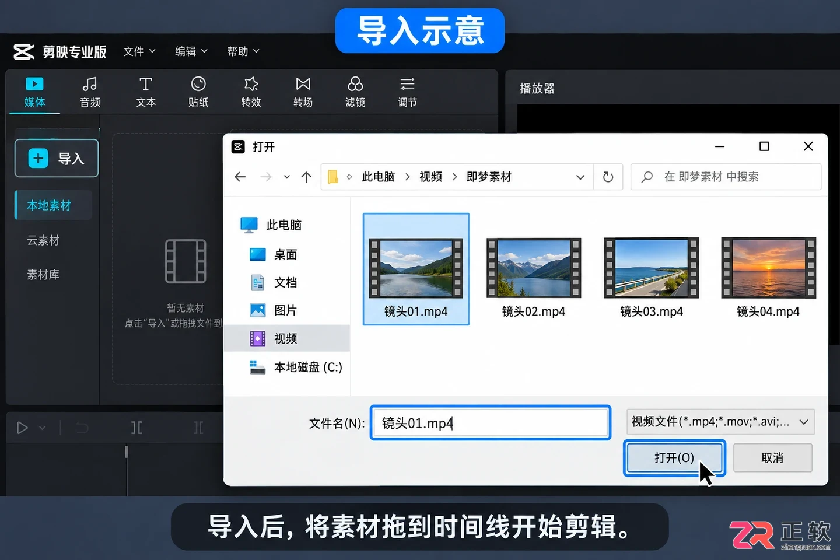Expand the chevron after 视频 in path
This screenshot has height=560, width=840.
[x=454, y=177]
